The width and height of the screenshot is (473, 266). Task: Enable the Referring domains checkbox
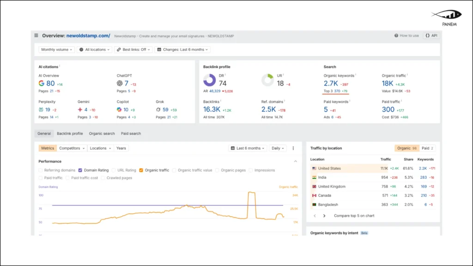[x=41, y=170]
